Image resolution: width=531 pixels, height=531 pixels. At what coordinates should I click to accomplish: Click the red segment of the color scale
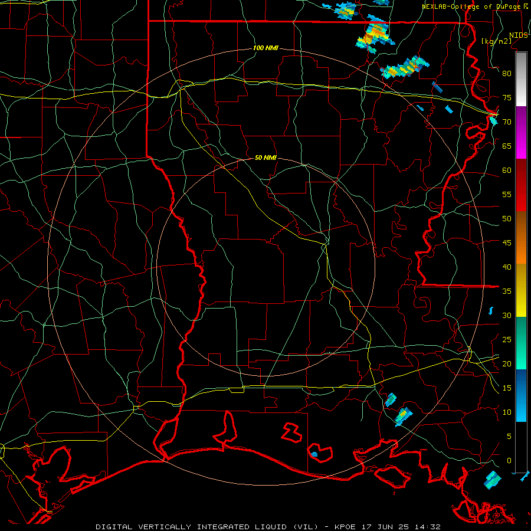click(521, 185)
